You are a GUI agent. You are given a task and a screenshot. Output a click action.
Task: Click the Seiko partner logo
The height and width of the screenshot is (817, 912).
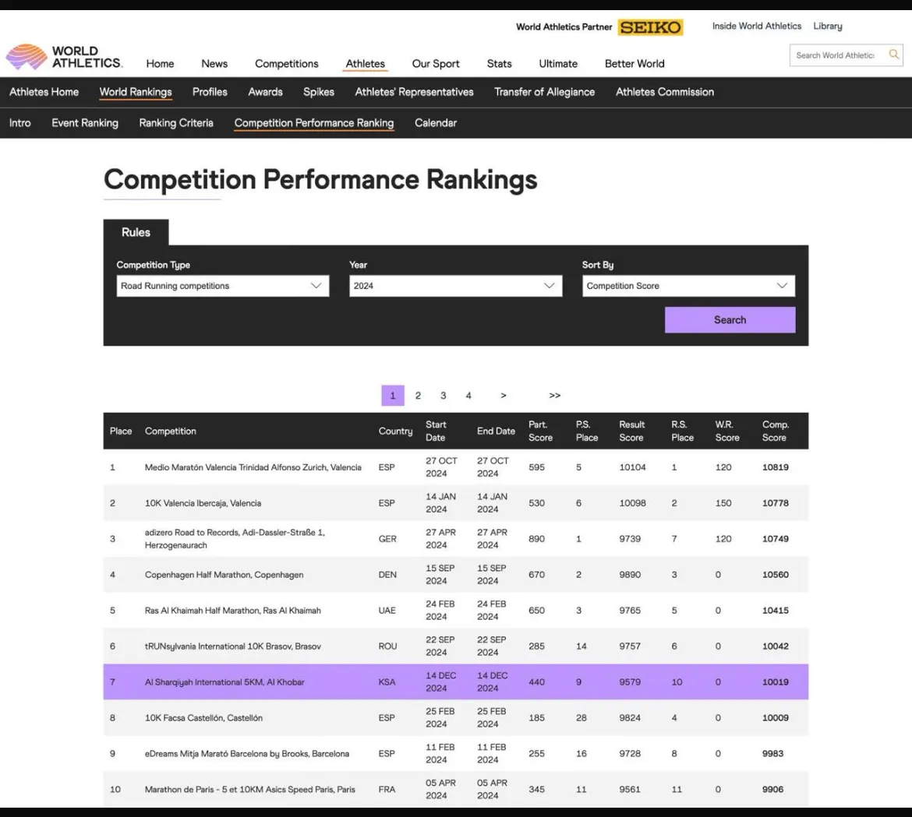pos(650,27)
